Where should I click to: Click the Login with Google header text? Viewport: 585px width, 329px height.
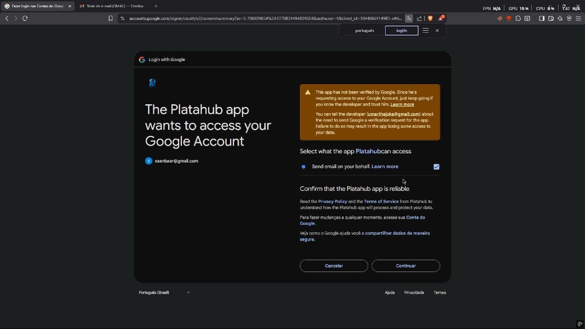tap(167, 59)
